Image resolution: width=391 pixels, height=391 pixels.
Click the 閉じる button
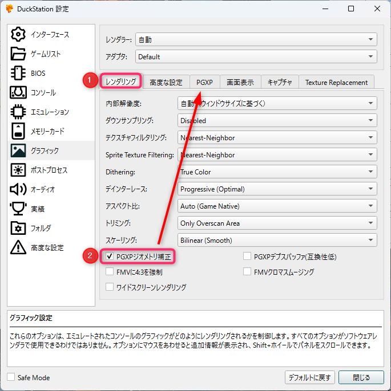tap(361, 377)
